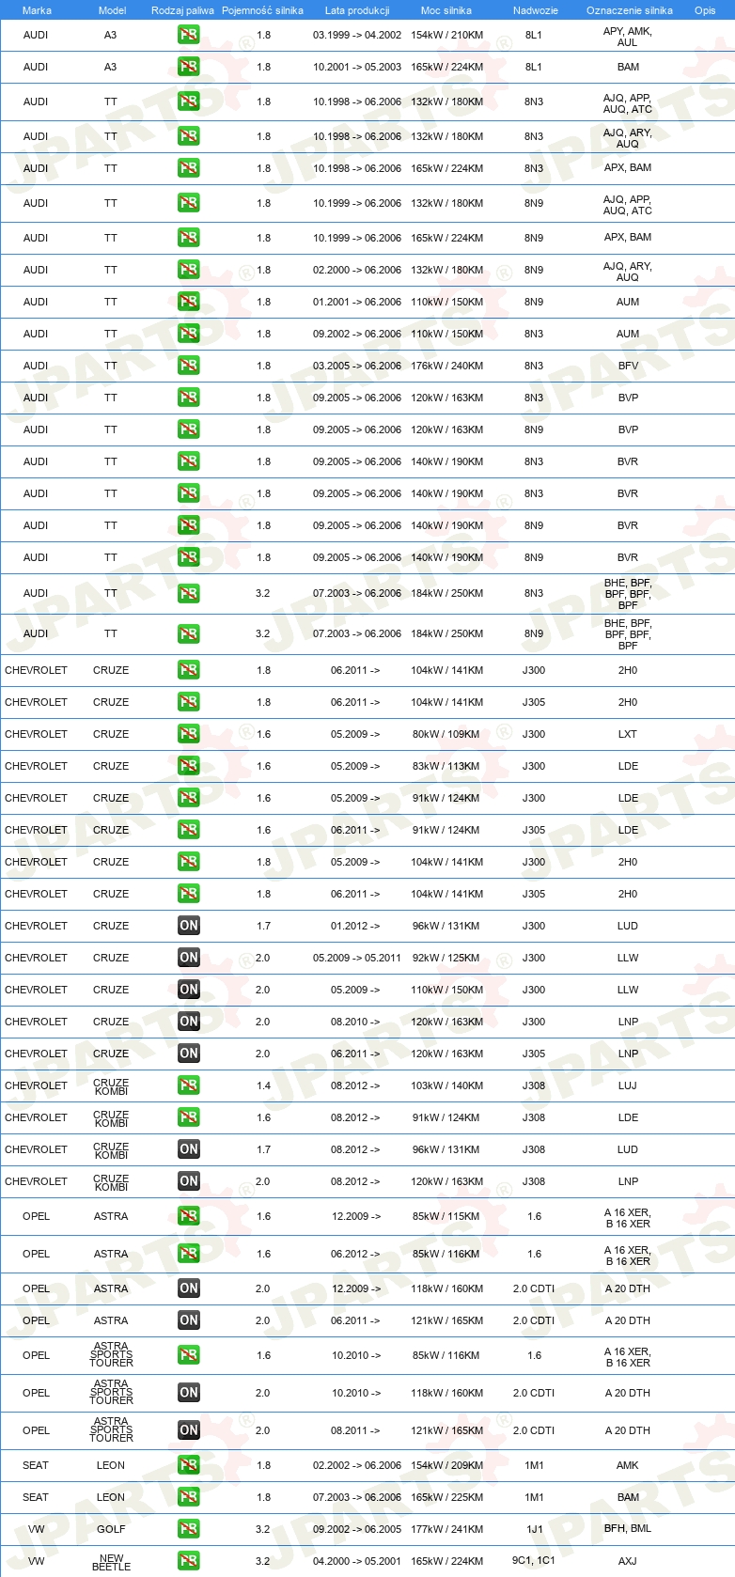
Task: Click petrol icon in AUDI A3 154kW / 210KM row
Action: [x=188, y=35]
